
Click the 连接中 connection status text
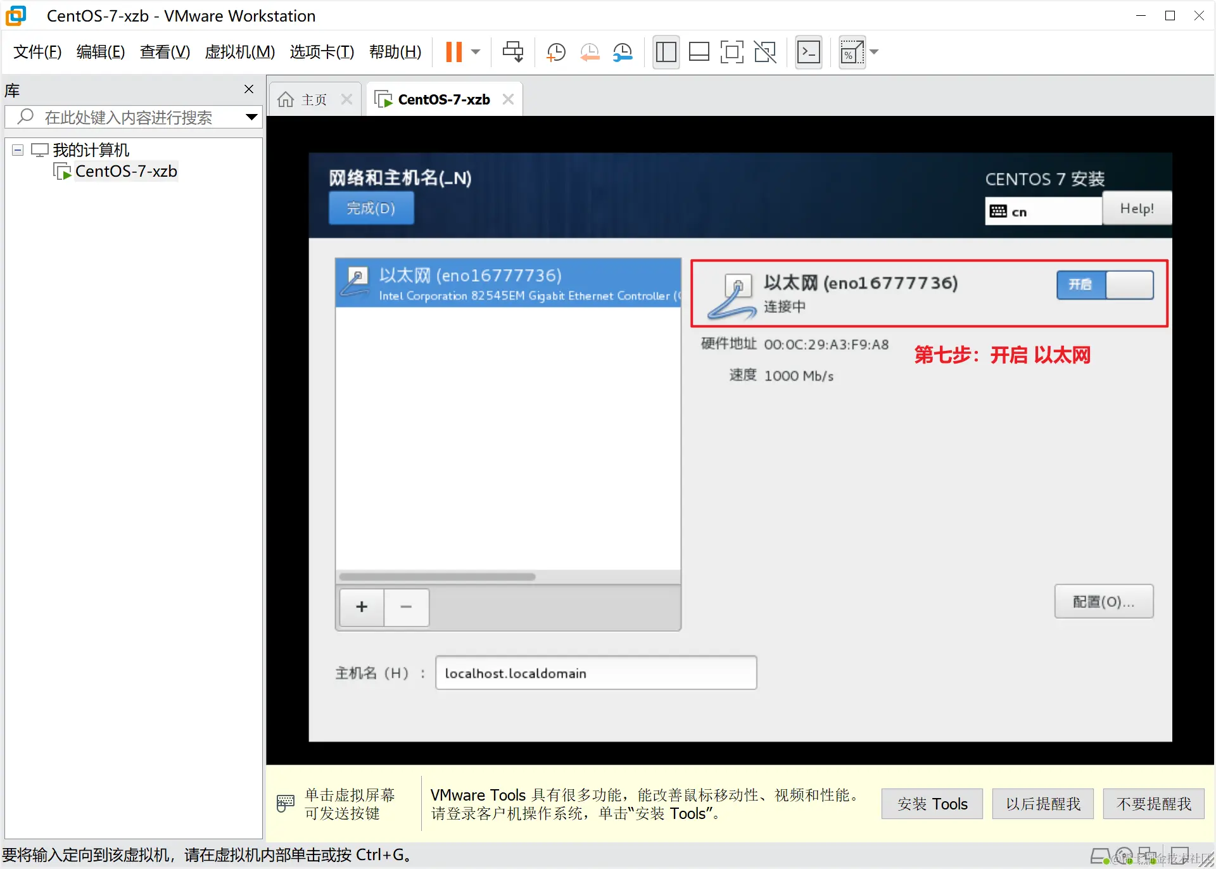[x=785, y=307]
